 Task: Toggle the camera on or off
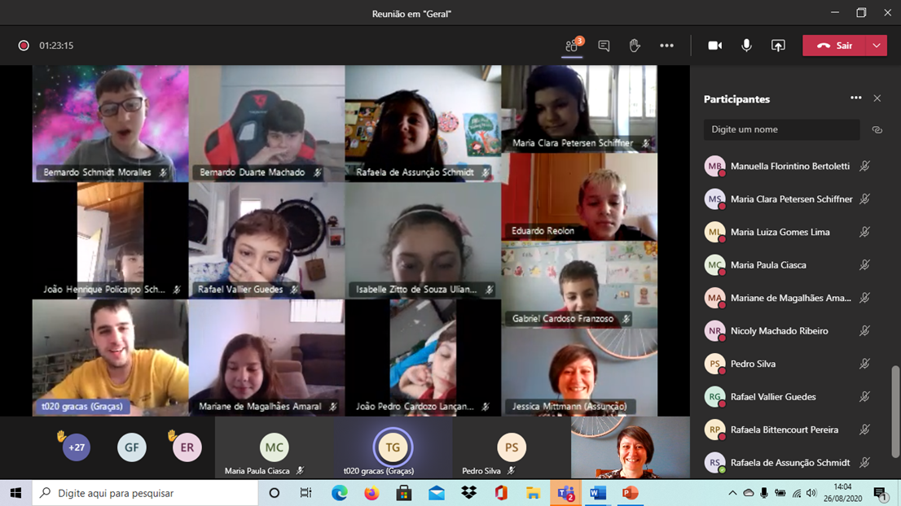click(x=714, y=46)
